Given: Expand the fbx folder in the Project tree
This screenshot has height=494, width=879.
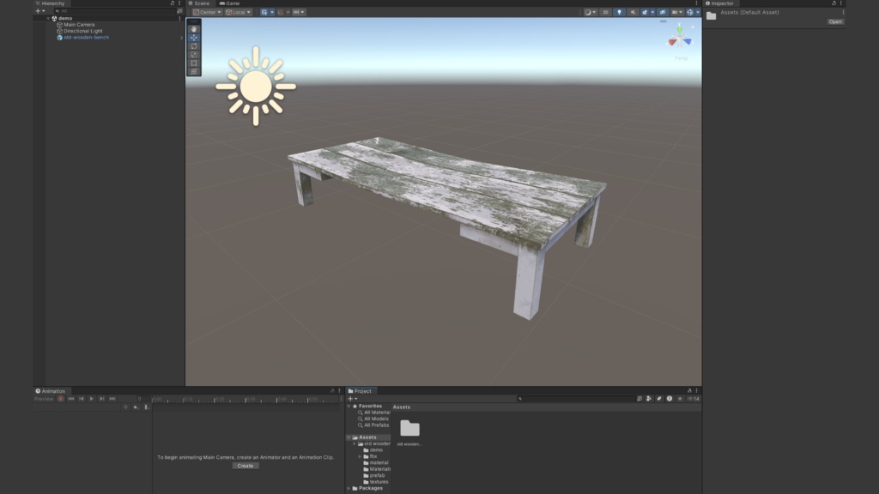Looking at the screenshot, I should coord(361,457).
